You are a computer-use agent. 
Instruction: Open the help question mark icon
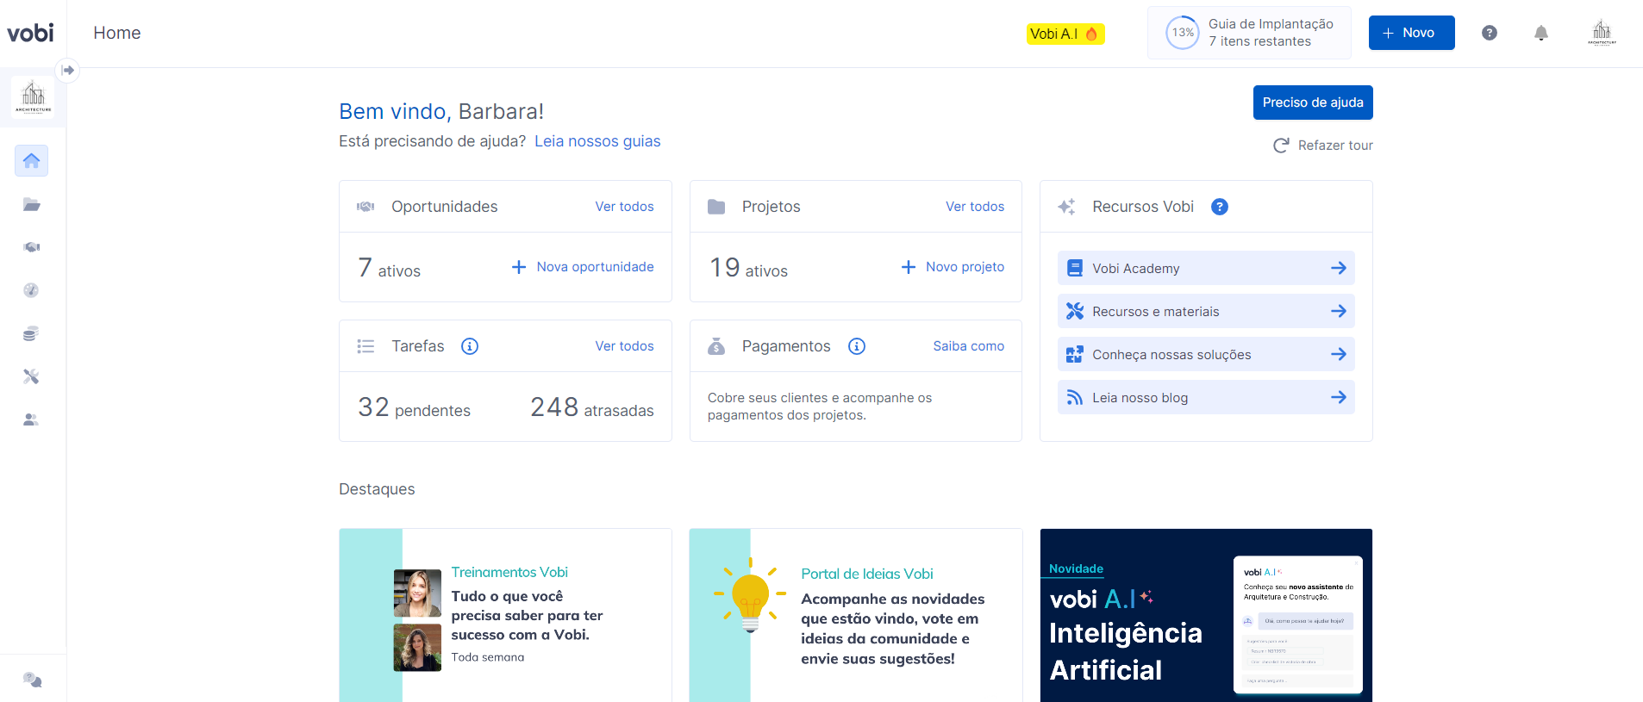click(x=1490, y=33)
